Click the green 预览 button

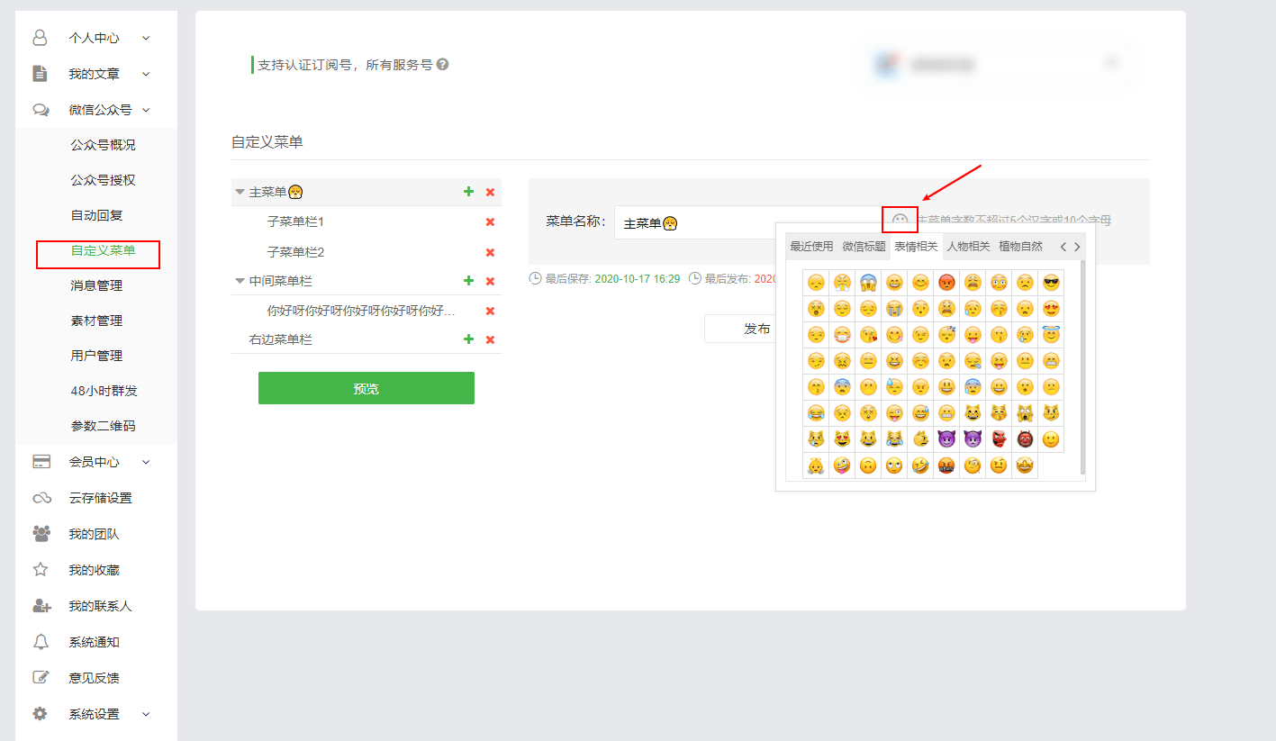click(x=367, y=388)
